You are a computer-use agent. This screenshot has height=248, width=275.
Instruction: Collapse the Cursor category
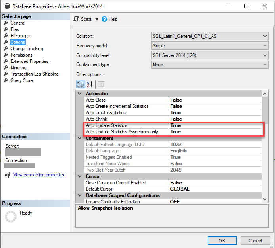click(80, 176)
